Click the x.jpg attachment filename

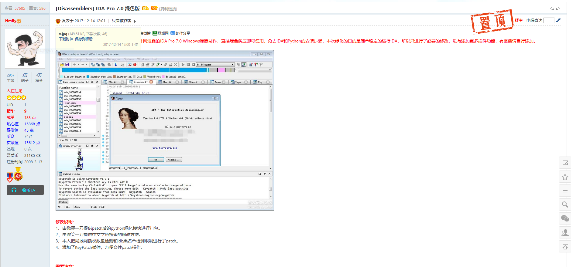coord(63,34)
